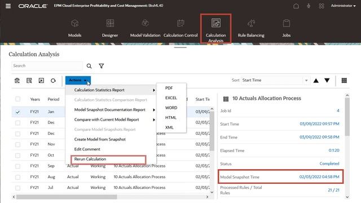The width and height of the screenshot is (361, 203).
Task: Choose XML report format
Action: (x=169, y=127)
